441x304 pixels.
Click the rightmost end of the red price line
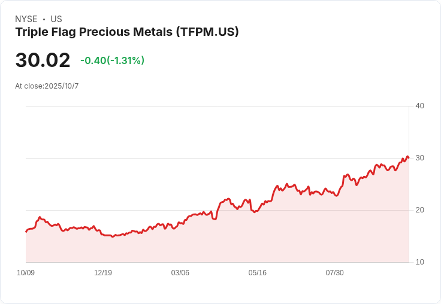[x=409, y=158]
